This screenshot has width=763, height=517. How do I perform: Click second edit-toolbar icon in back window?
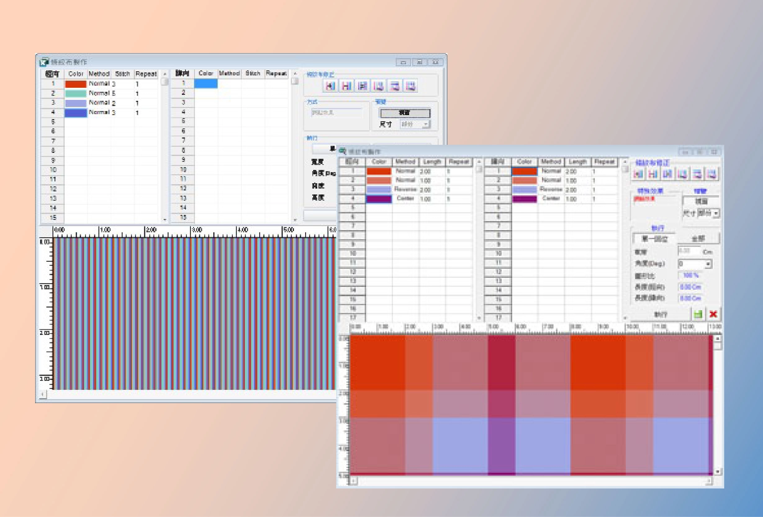tap(346, 86)
